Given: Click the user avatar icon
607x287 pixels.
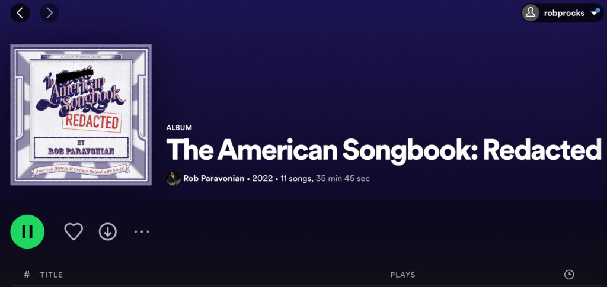Looking at the screenshot, I should point(531,13).
